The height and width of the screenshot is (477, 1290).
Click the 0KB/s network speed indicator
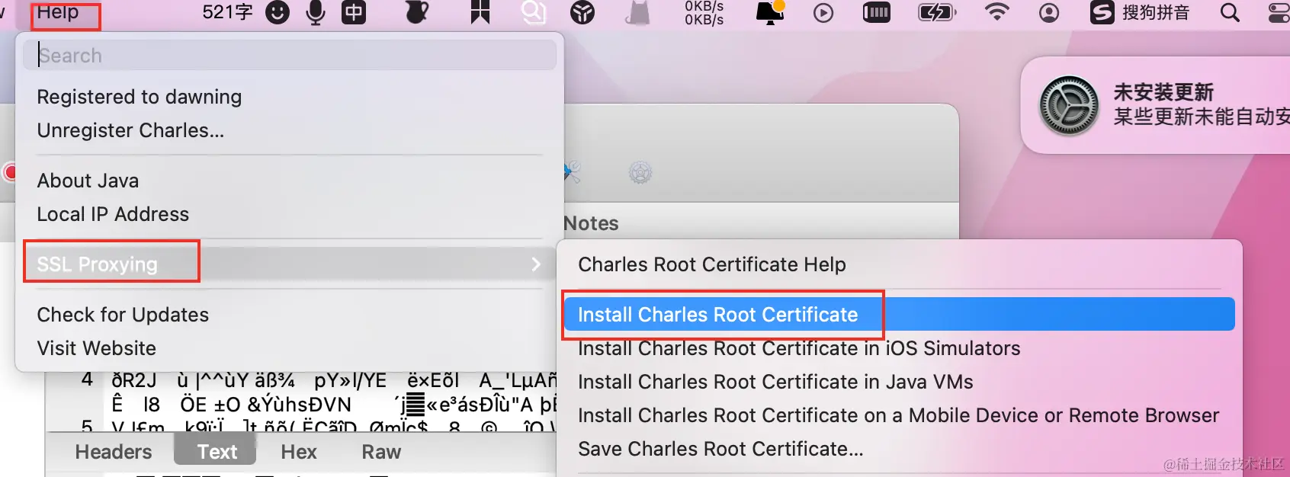point(704,13)
